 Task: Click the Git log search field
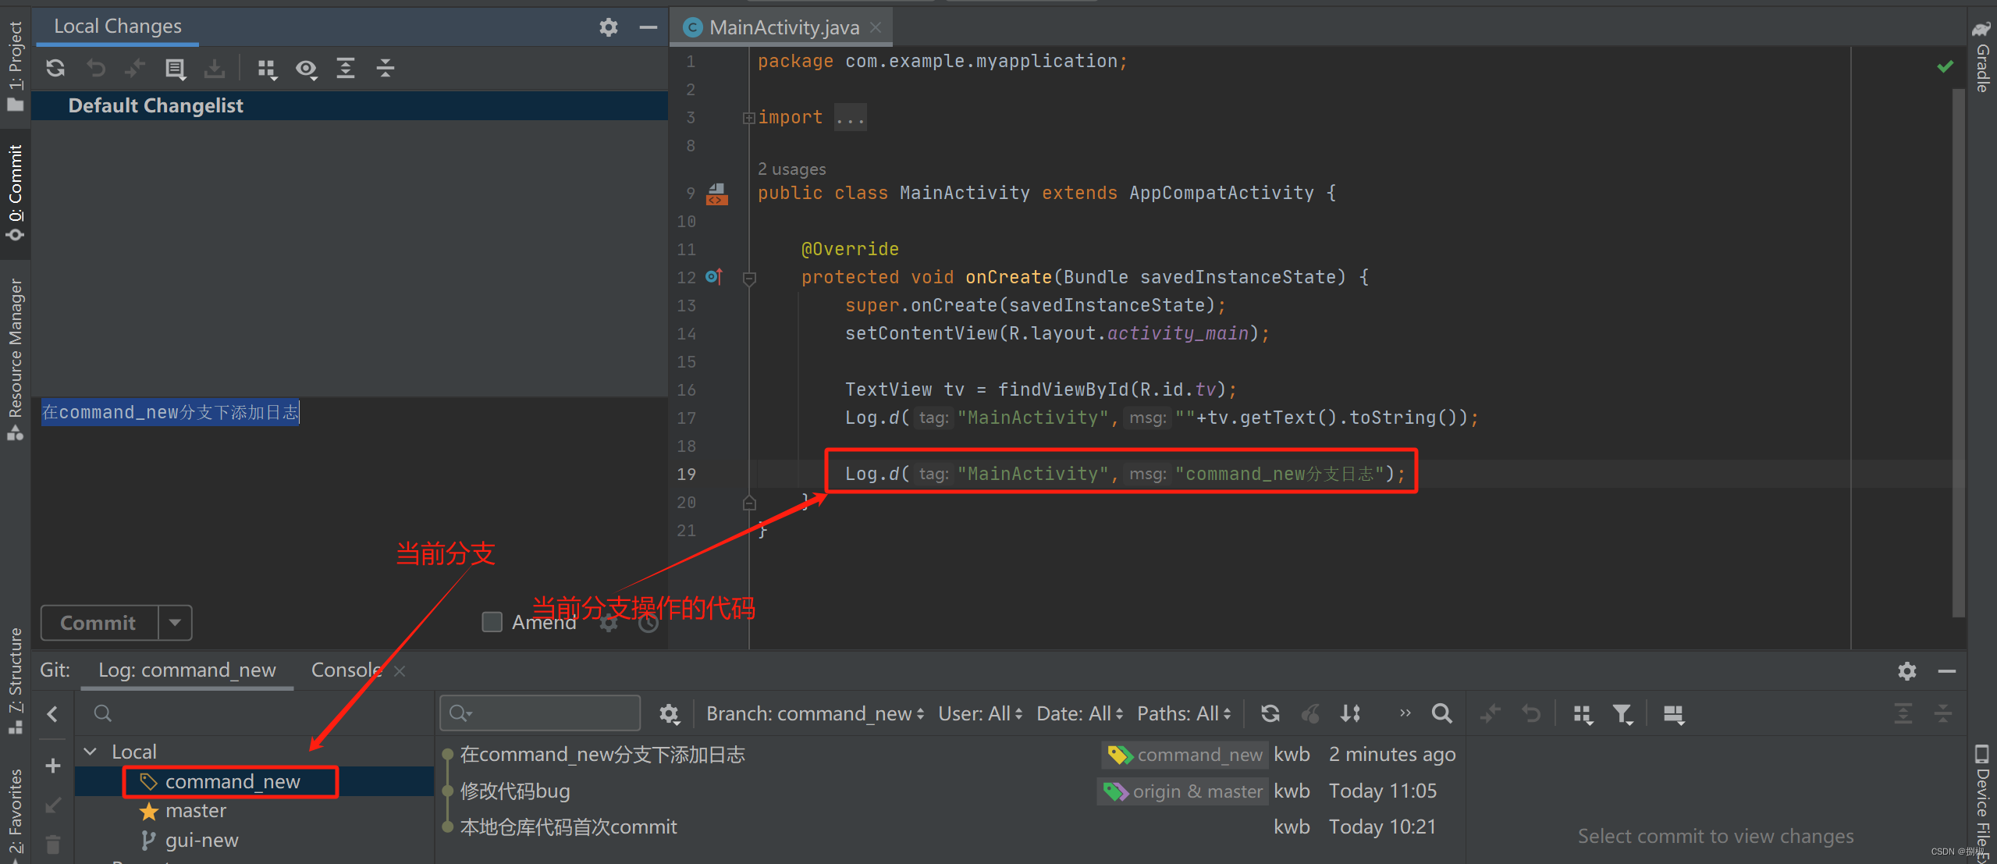coord(540,713)
